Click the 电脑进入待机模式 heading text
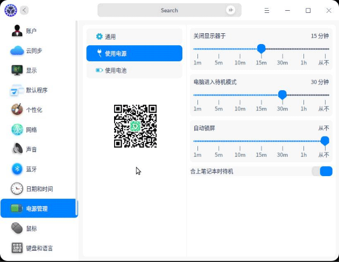The image size is (339, 262). pos(215,82)
